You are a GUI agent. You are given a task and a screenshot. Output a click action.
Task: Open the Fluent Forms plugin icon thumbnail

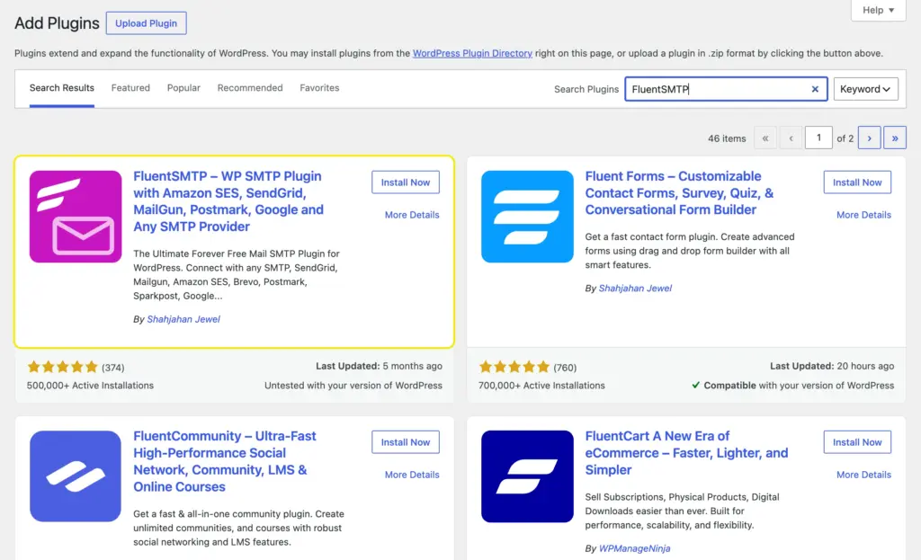527,217
